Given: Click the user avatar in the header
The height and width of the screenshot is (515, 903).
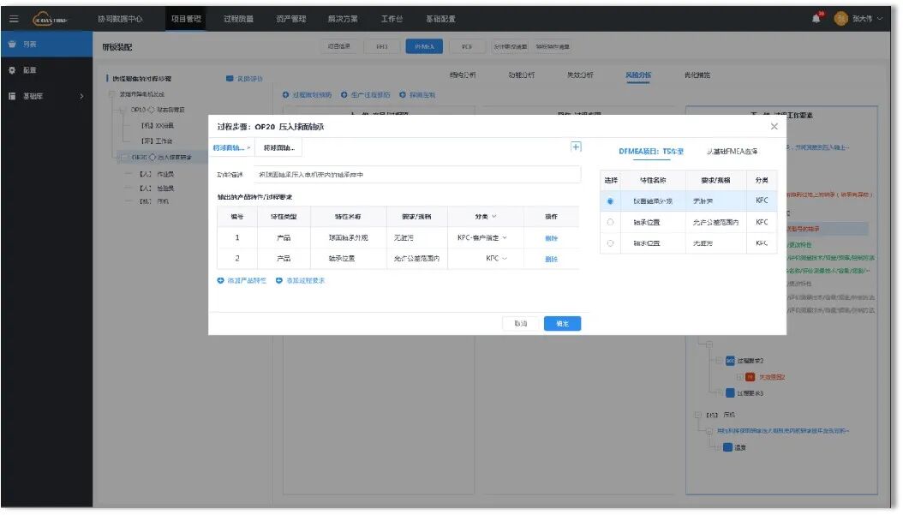Looking at the screenshot, I should tap(840, 19).
